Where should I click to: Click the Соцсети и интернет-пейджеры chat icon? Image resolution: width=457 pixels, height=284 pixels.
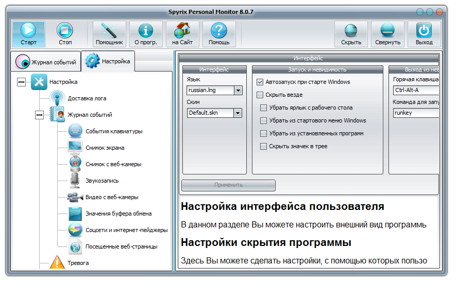[75, 230]
